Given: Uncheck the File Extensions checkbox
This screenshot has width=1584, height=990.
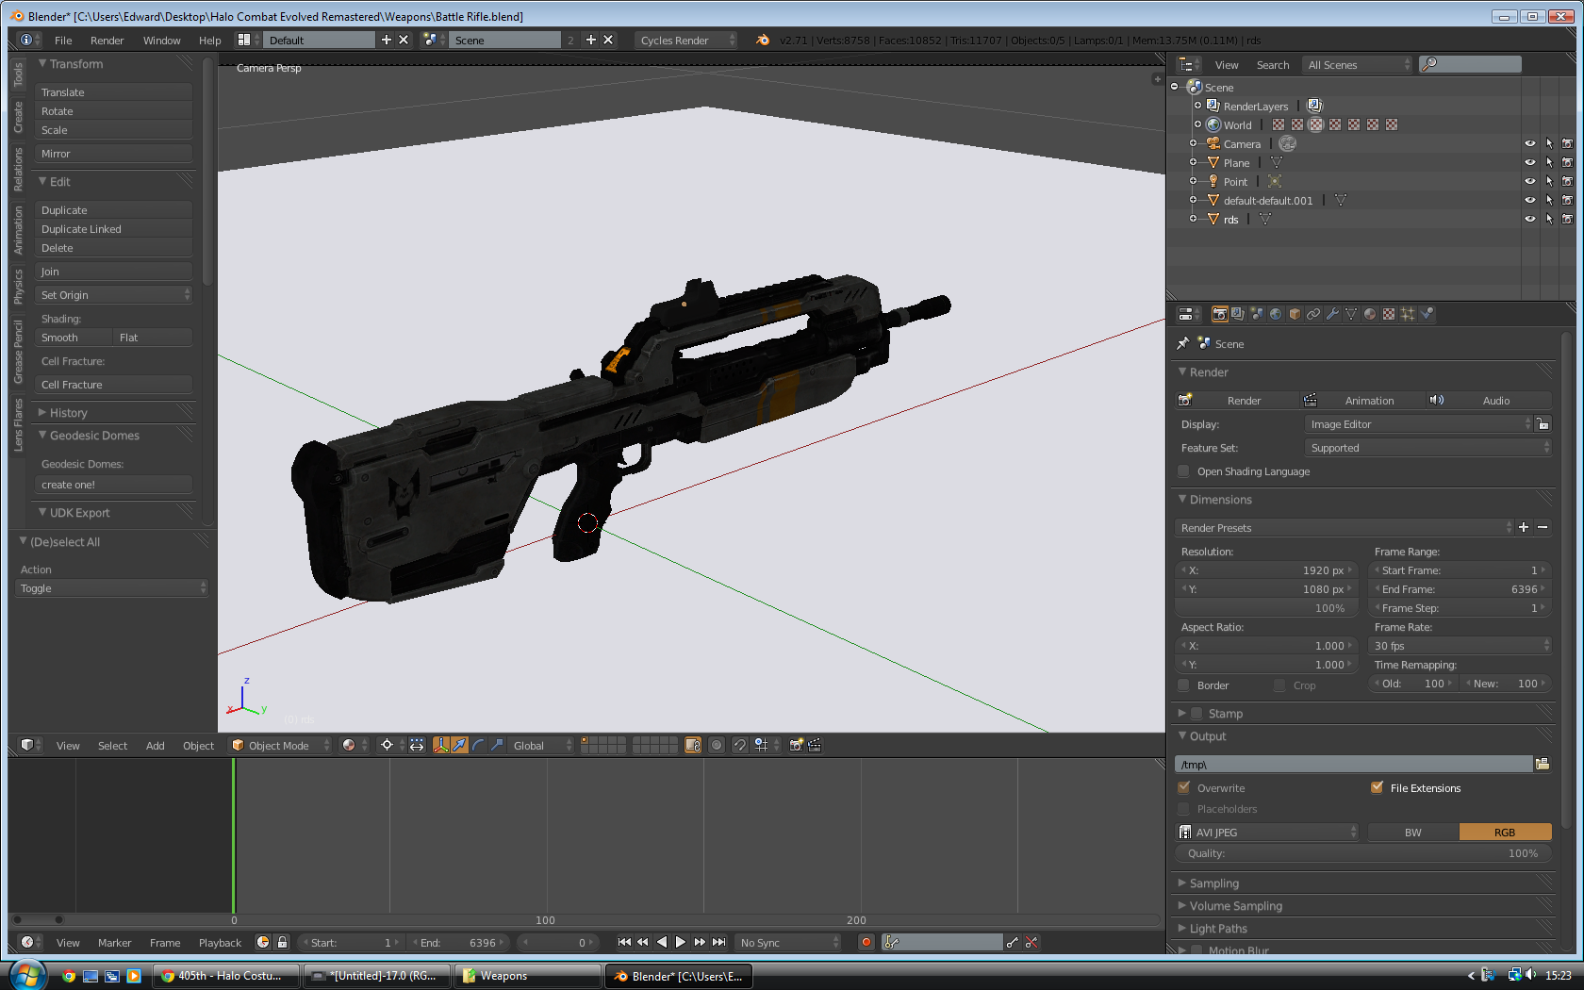Looking at the screenshot, I should pyautogui.click(x=1377, y=787).
